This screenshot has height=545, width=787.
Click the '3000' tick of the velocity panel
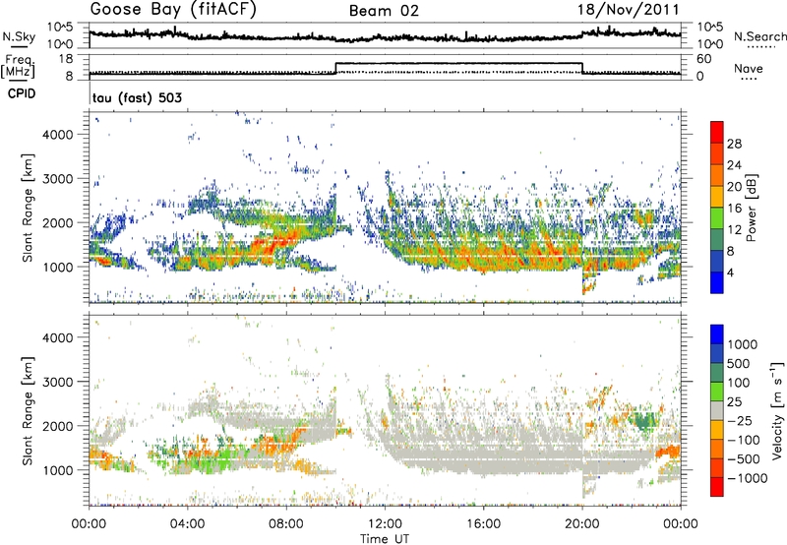click(57, 382)
